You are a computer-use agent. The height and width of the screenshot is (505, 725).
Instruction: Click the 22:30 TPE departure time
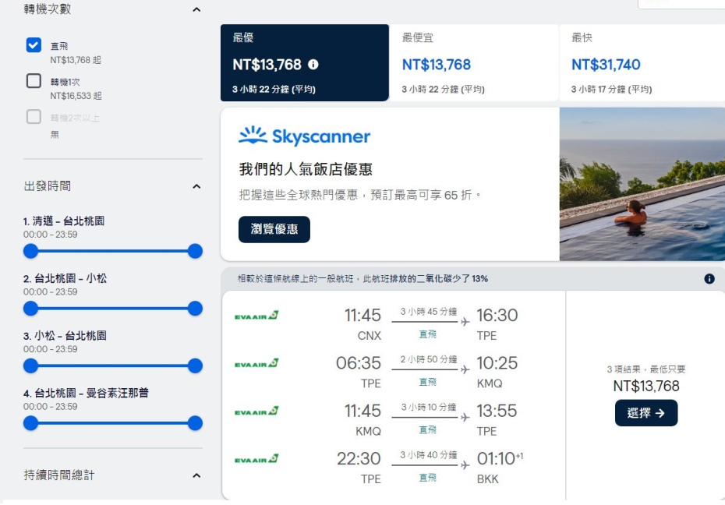tap(359, 459)
